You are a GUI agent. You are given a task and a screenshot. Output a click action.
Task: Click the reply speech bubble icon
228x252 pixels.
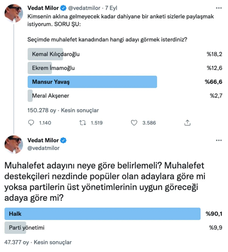pos(31,123)
